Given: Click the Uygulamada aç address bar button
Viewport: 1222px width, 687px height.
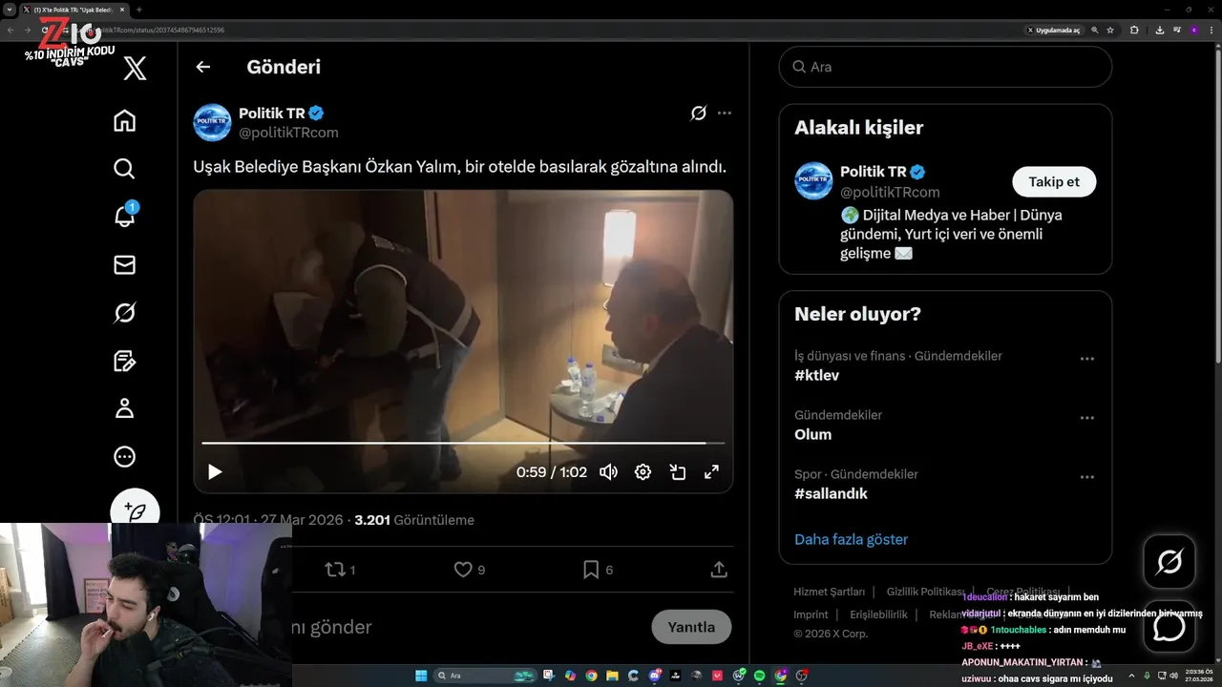Looking at the screenshot, I should [1054, 30].
